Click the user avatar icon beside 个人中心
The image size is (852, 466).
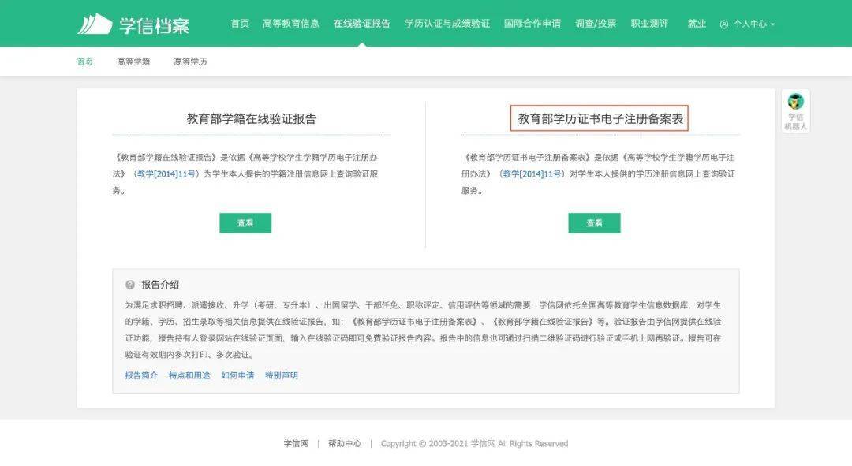(x=723, y=24)
